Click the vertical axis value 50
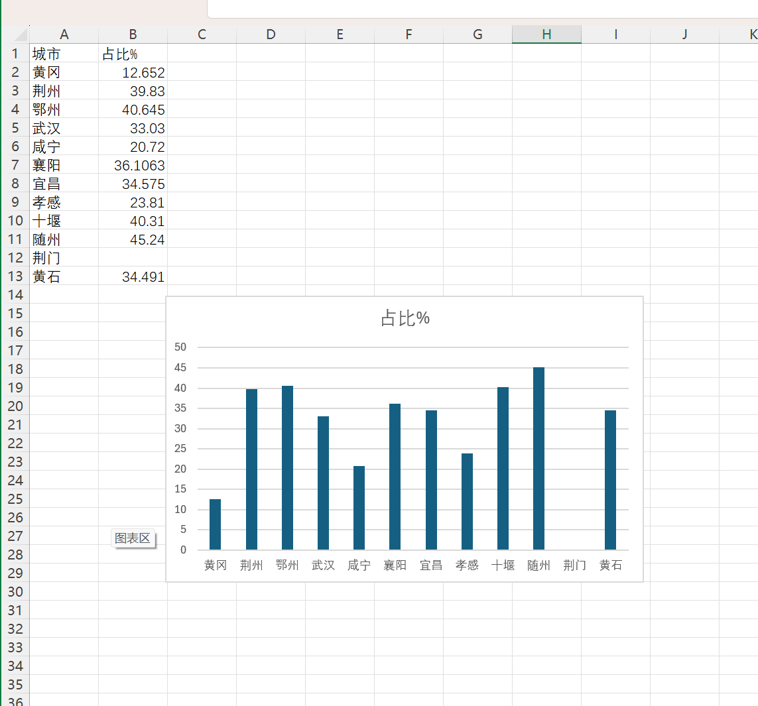758x706 pixels. click(180, 347)
